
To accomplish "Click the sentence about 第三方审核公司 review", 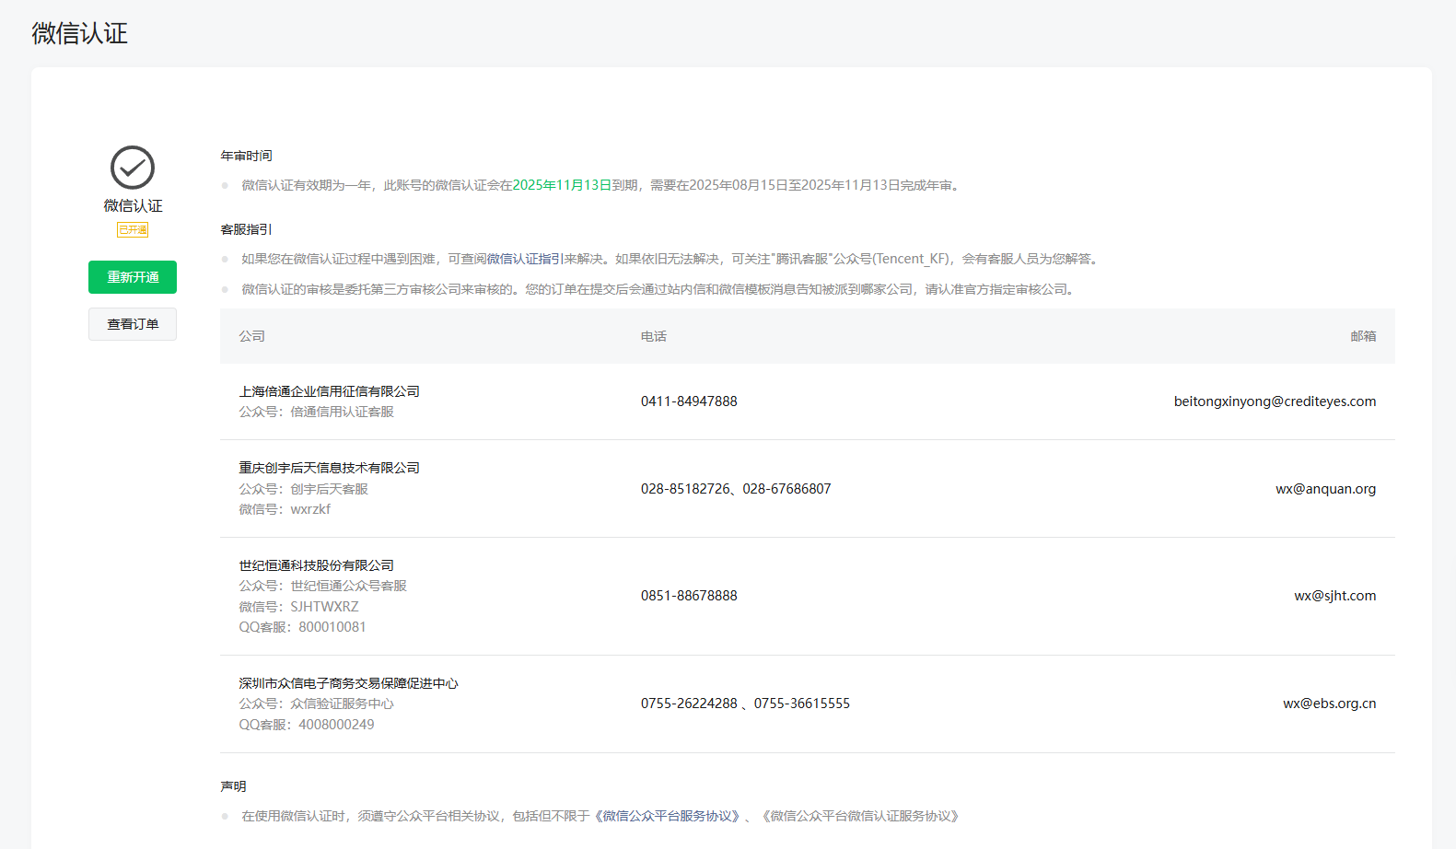I will tap(659, 289).
